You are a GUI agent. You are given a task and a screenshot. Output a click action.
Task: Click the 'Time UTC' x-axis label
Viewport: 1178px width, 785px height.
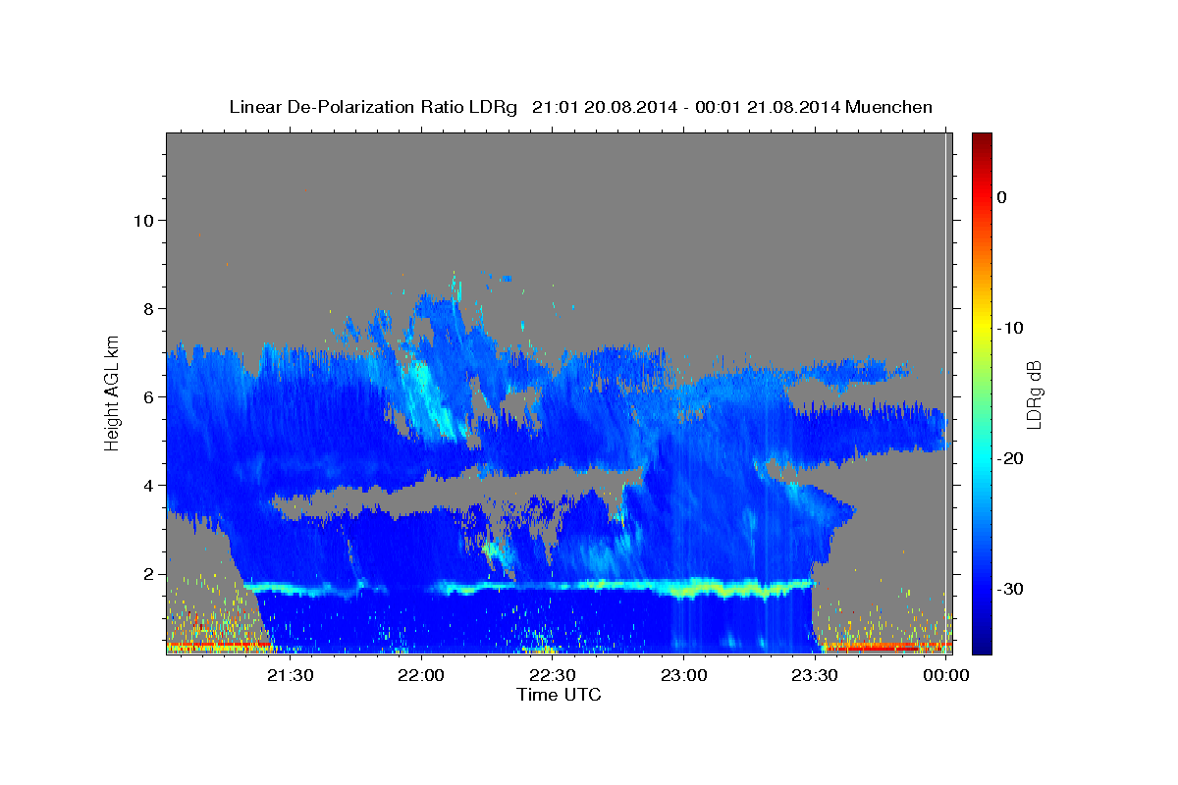[559, 695]
